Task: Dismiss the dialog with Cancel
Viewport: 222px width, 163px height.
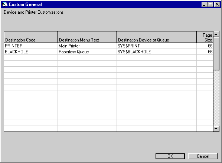Action: pyautogui.click(x=203, y=156)
